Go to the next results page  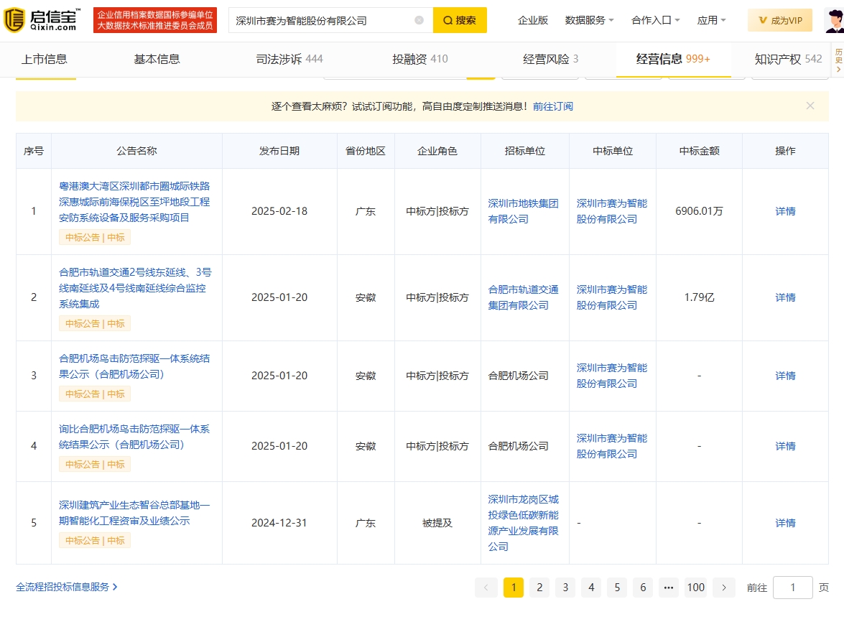723,588
